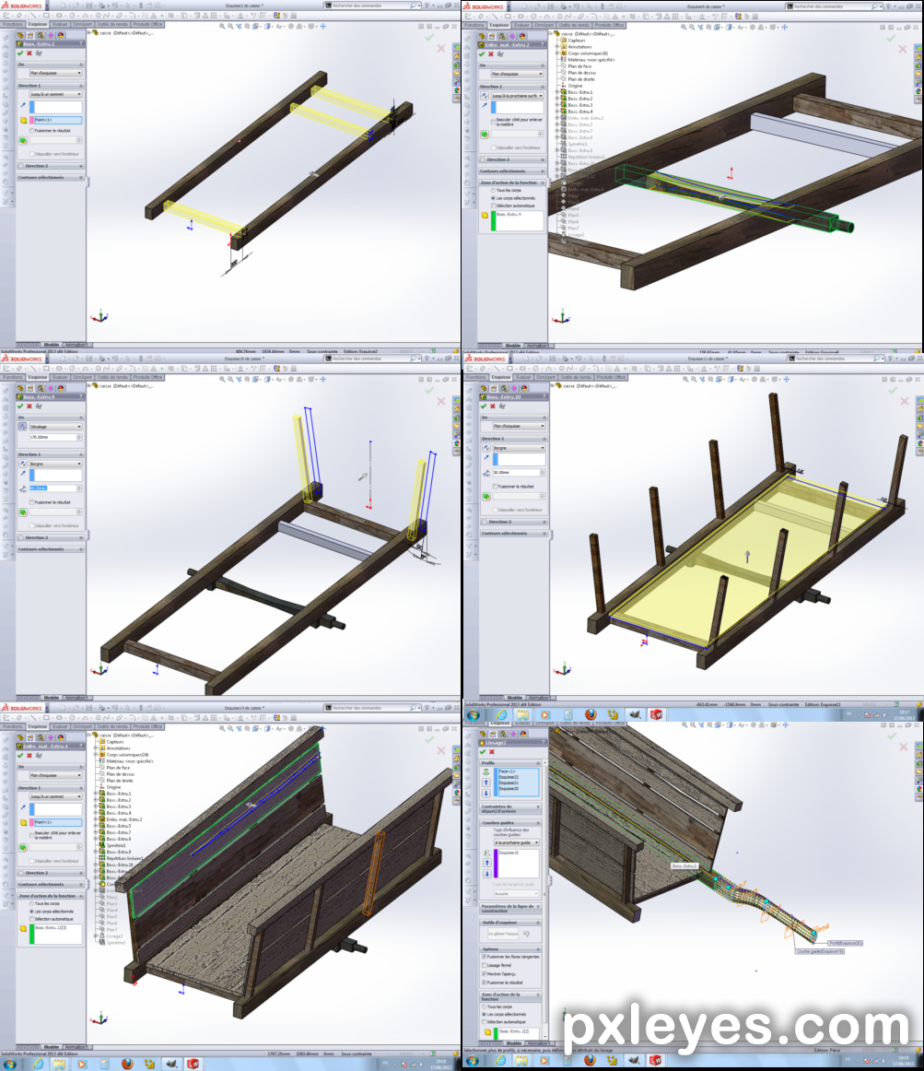Click 'Rechercher des commandes' search in Boss.-Extru.2 window

point(371,6)
